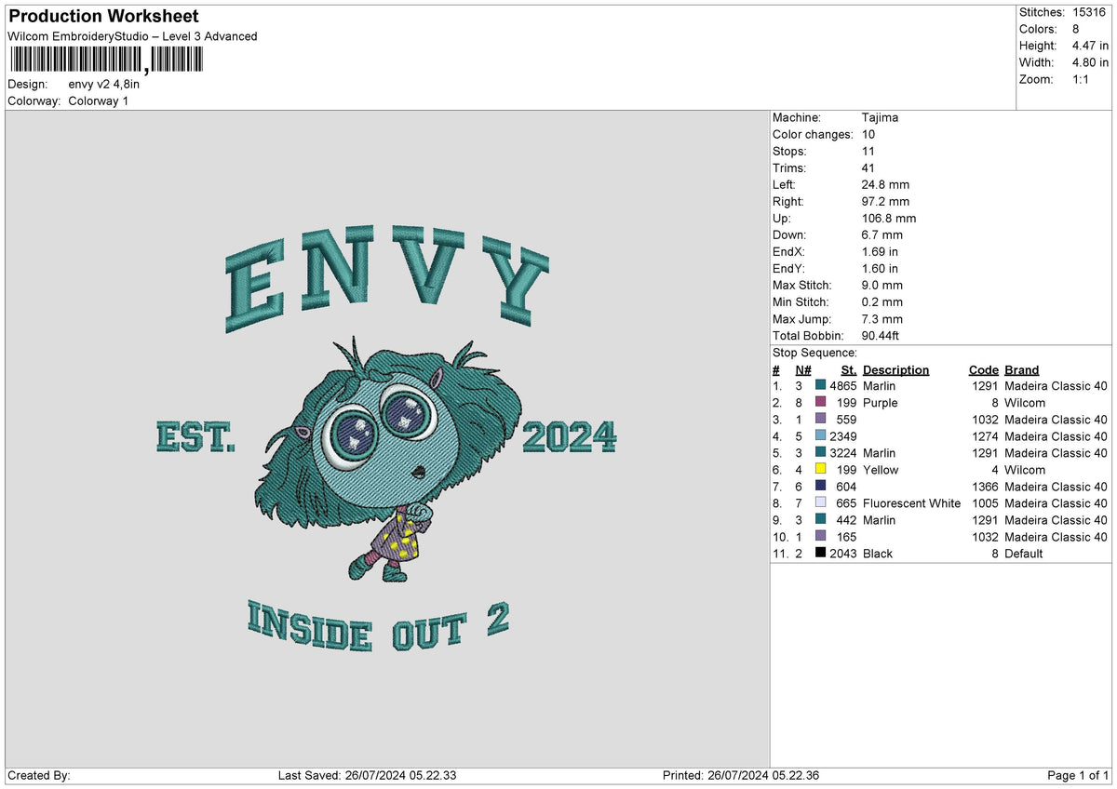The height and width of the screenshot is (789, 1117).
Task: Click the 'Production Worksheet' title
Action: (103, 16)
